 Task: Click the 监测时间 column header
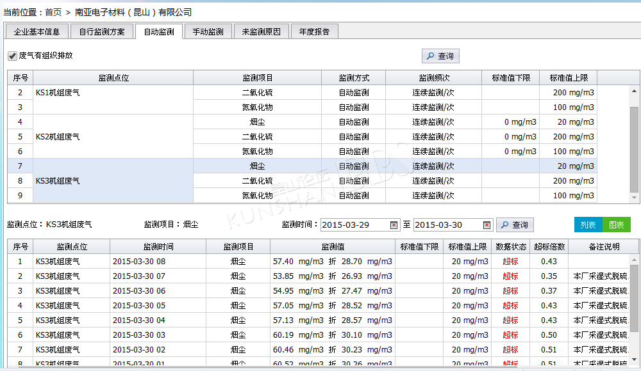point(158,246)
